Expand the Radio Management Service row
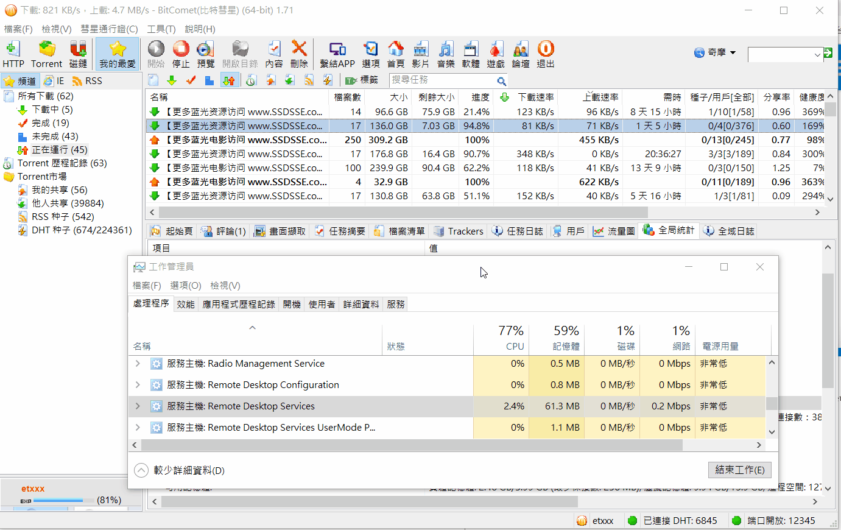Screen dimensions: 841x530 pos(138,364)
